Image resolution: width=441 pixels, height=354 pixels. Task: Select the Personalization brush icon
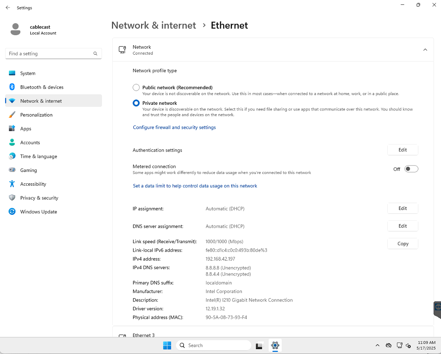pos(12,114)
